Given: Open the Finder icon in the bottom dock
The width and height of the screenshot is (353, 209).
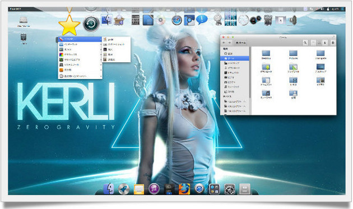Looking at the screenshot, I should pyautogui.click(x=109, y=189).
